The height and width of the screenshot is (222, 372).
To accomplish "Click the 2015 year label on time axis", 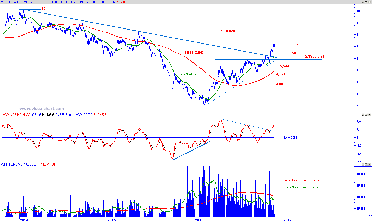I will click(112, 220).
